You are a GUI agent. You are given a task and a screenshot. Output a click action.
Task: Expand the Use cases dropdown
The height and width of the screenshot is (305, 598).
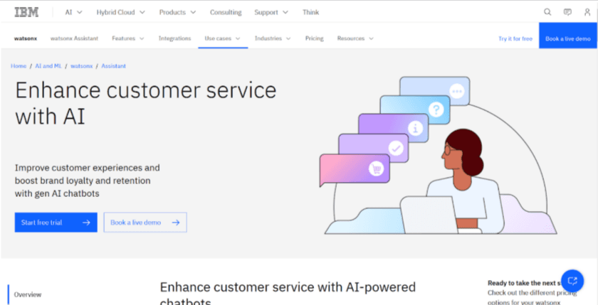(x=222, y=38)
